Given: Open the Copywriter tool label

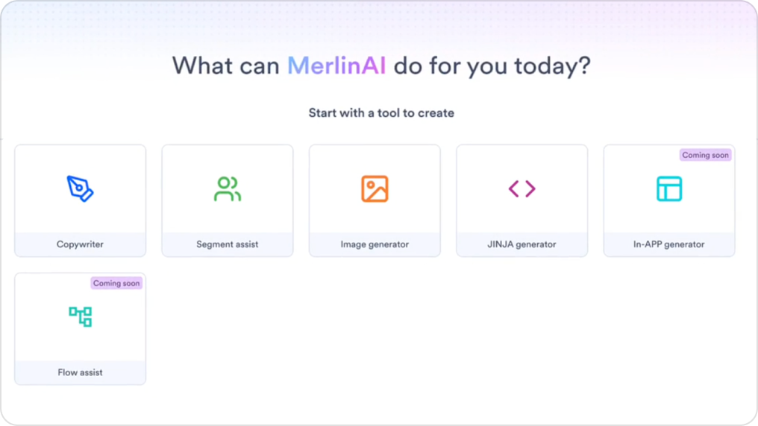Looking at the screenshot, I should coord(80,244).
